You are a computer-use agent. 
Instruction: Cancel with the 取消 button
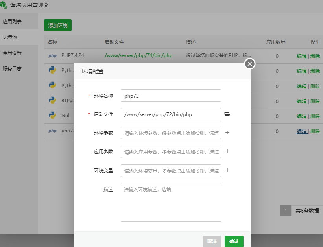coord(212,241)
